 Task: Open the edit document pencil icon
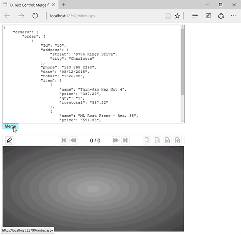tap(9, 140)
